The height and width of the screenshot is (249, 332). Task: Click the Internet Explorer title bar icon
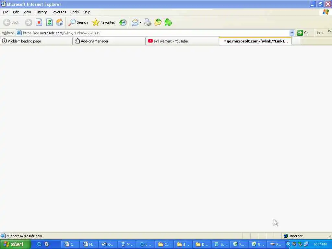[3, 4]
